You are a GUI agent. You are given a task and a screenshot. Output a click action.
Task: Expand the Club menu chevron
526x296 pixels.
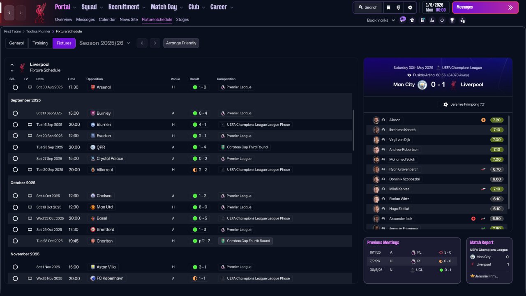coord(203,7)
